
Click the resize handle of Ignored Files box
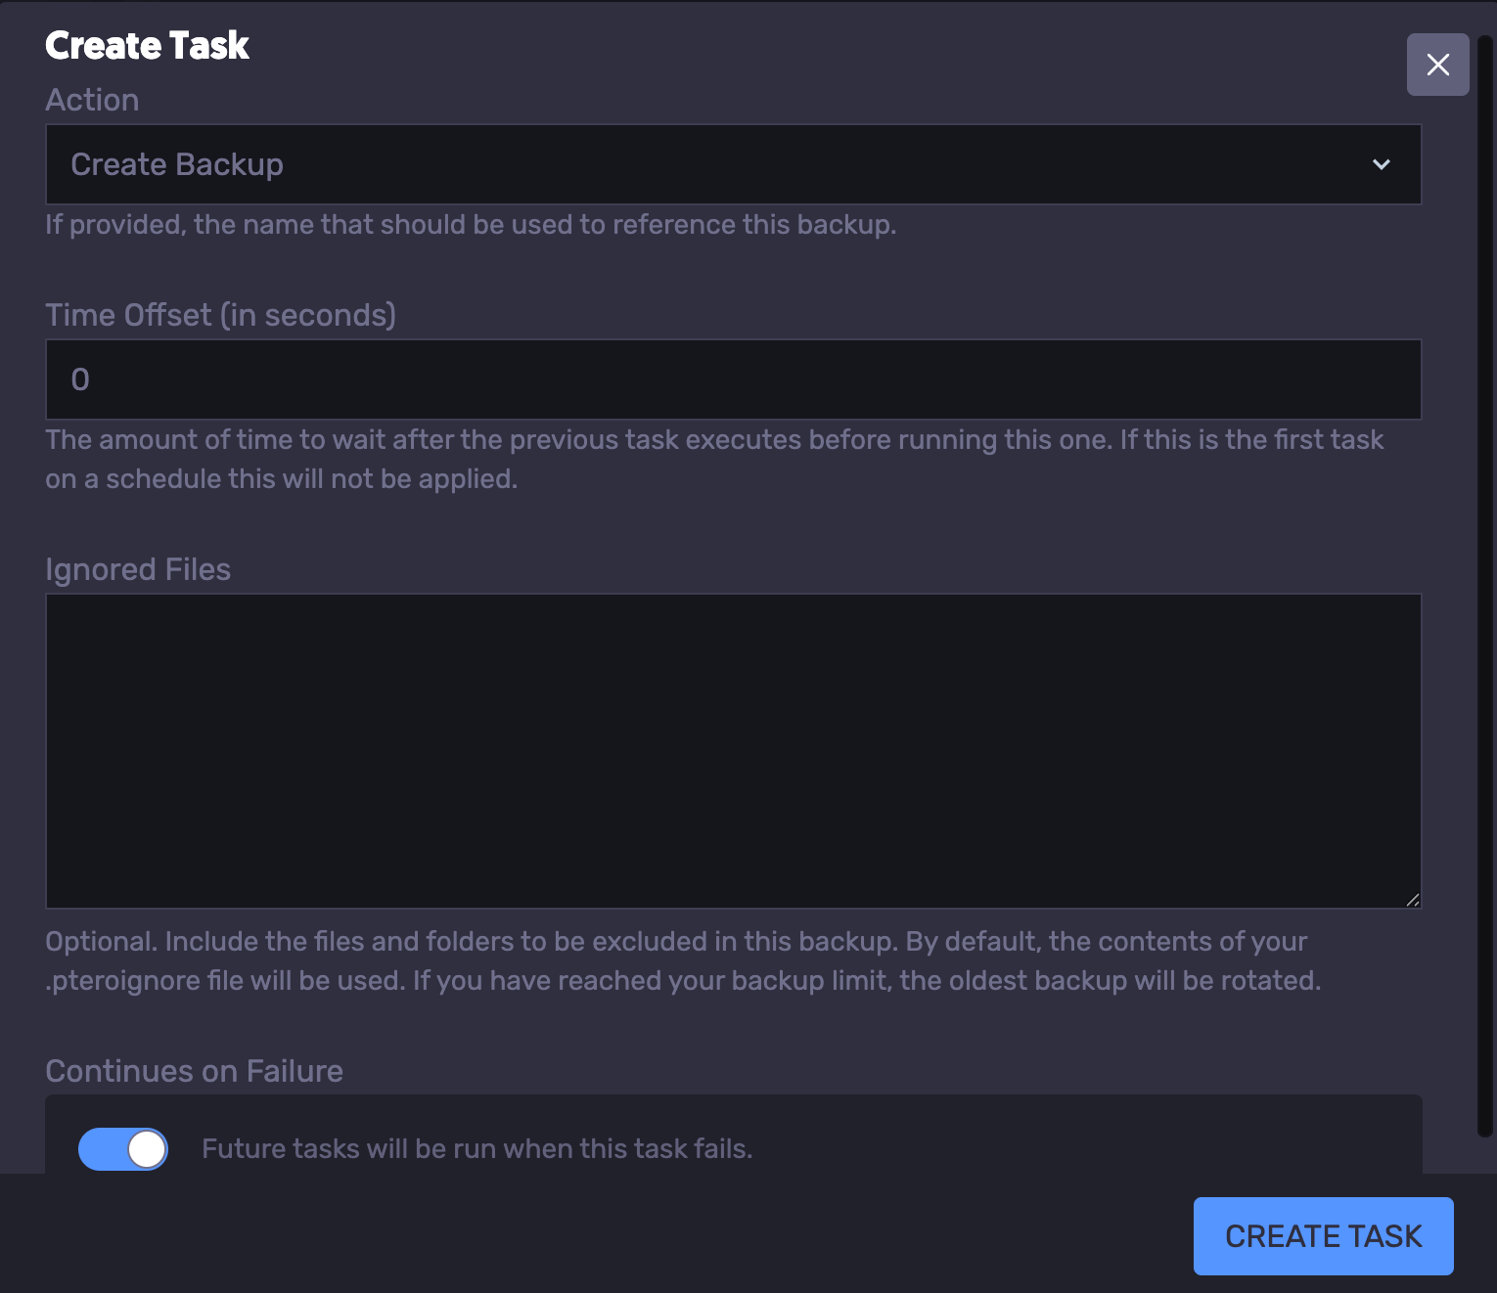click(1412, 900)
